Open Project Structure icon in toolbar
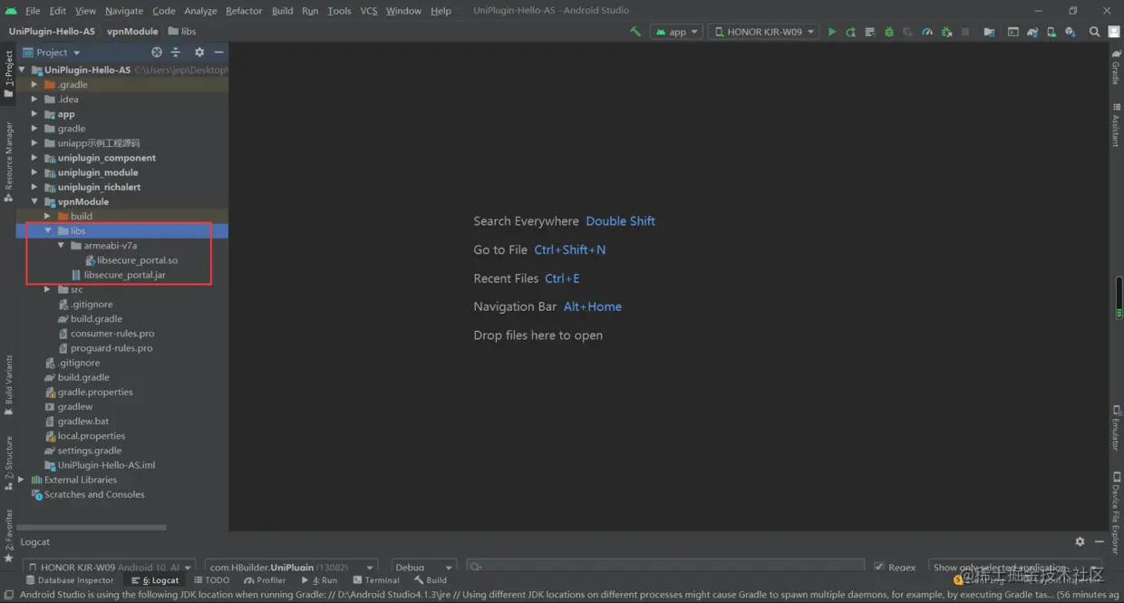This screenshot has width=1124, height=603. pyautogui.click(x=989, y=32)
